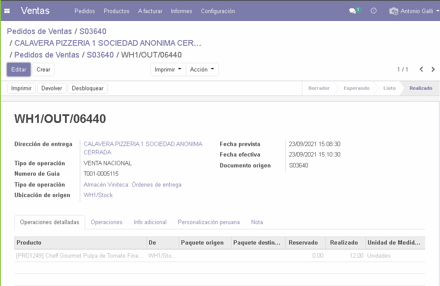440x286 pixels.
Task: Select the Realizado status stage
Action: [420, 88]
